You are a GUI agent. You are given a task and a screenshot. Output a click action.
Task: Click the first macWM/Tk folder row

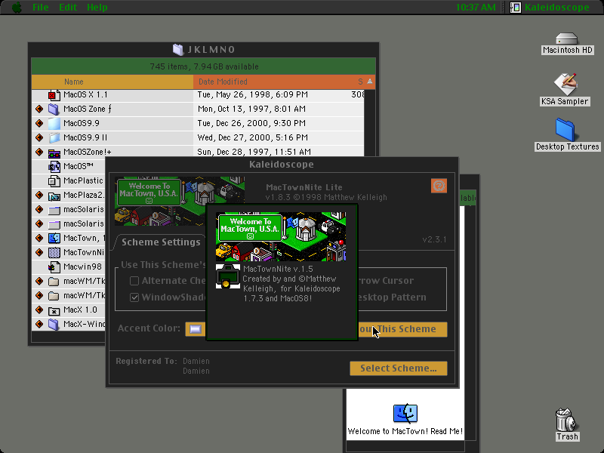[69, 281]
